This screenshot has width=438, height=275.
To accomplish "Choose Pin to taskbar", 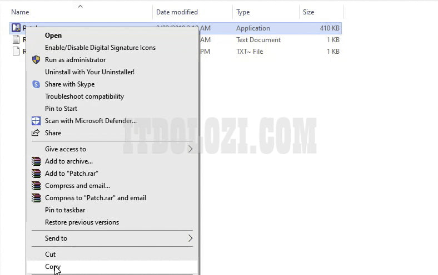I will click(x=65, y=210).
